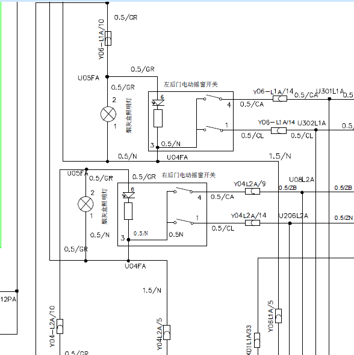Click the X01L1A/33 connector symbol
354x355 pixels.
(257, 340)
